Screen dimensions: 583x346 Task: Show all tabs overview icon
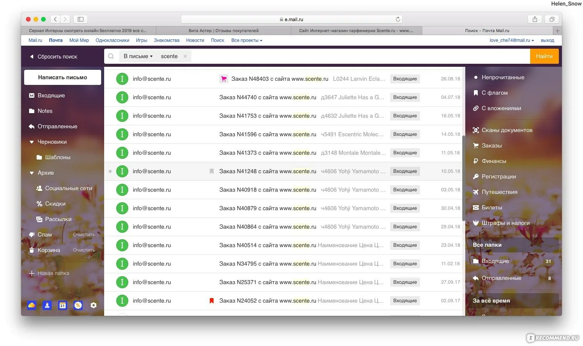[552, 19]
